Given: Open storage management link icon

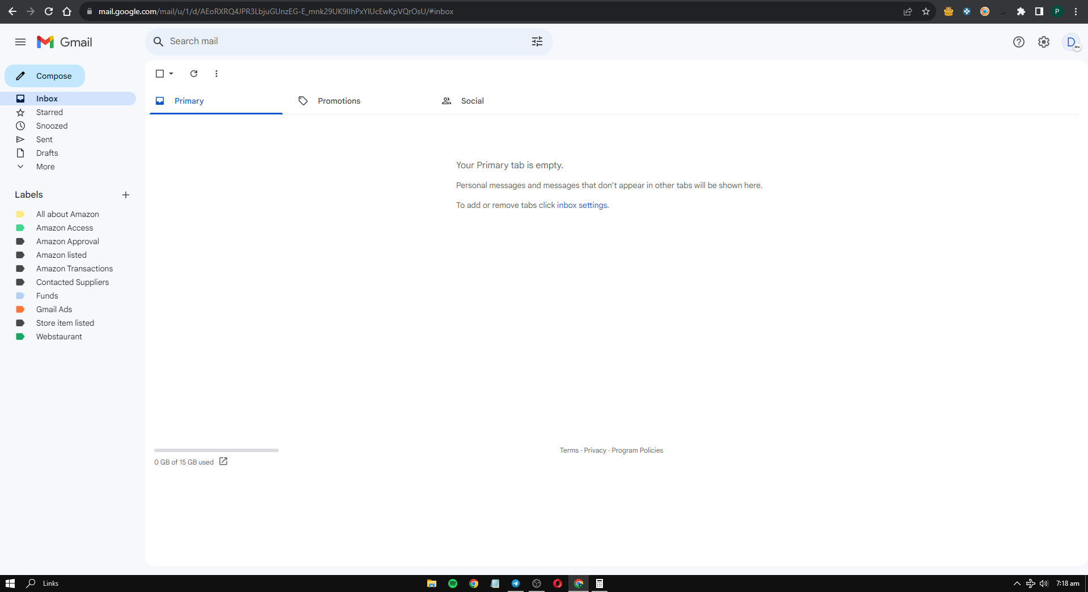Looking at the screenshot, I should (x=223, y=461).
